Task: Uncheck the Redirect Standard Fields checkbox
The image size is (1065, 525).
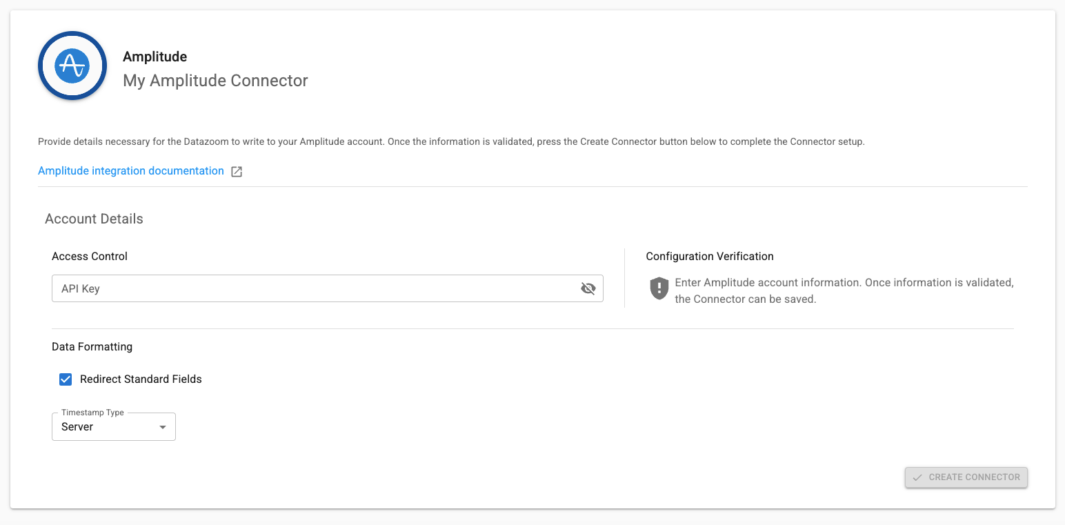Action: (x=66, y=379)
